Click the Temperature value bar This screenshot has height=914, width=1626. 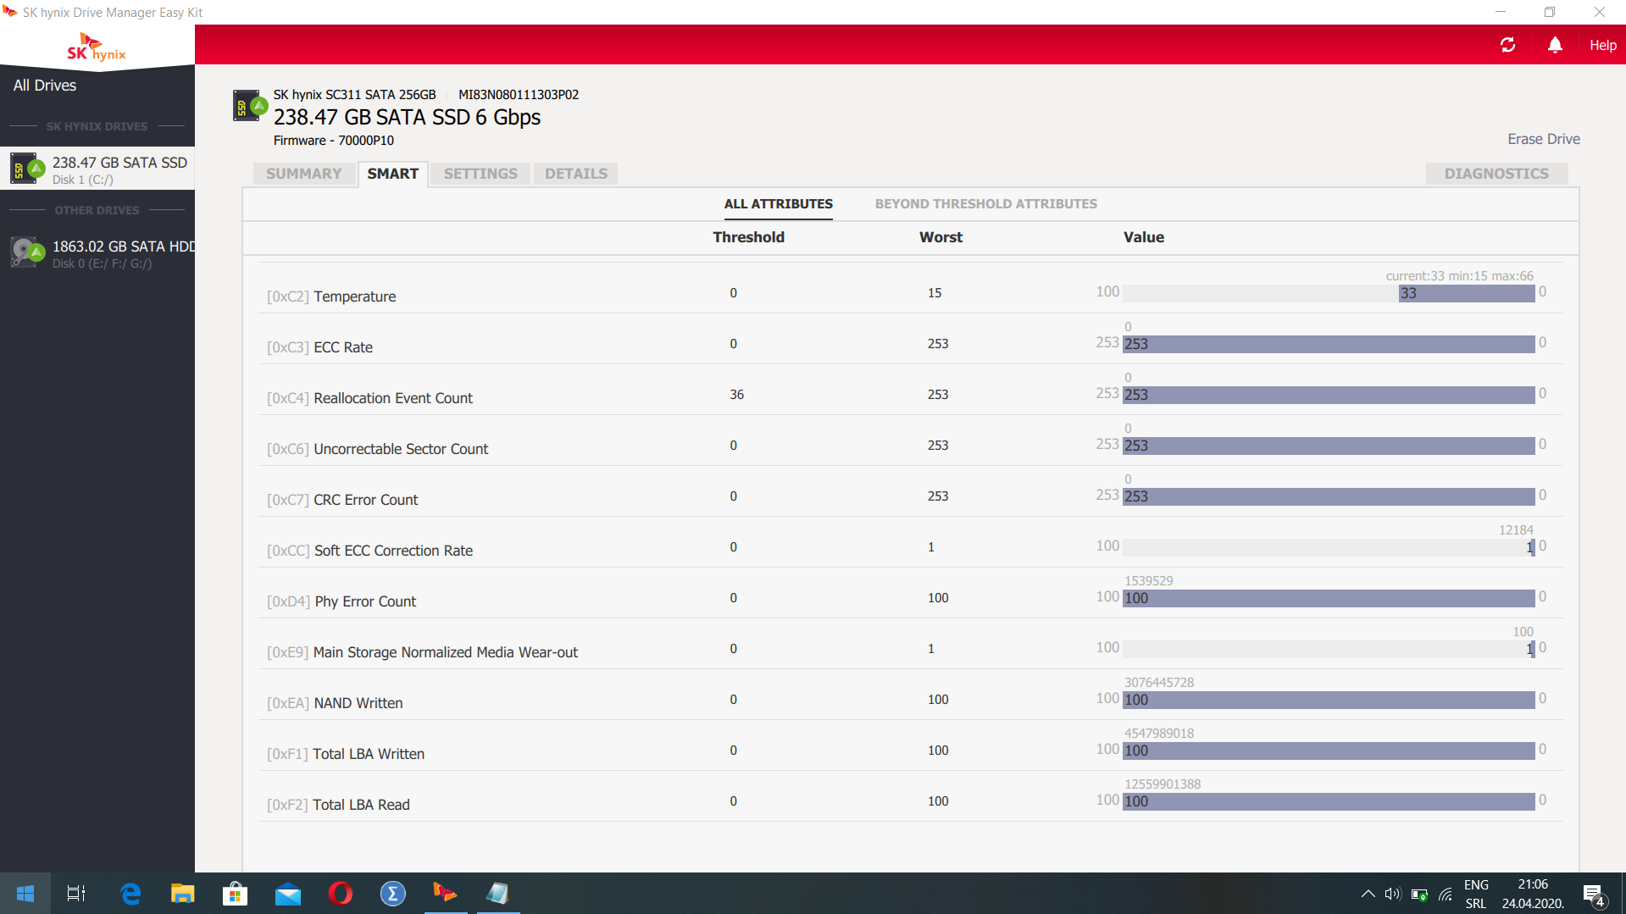click(x=1329, y=293)
